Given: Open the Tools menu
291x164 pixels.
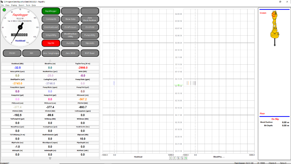Looking at the screenshot, I should click(28, 5).
